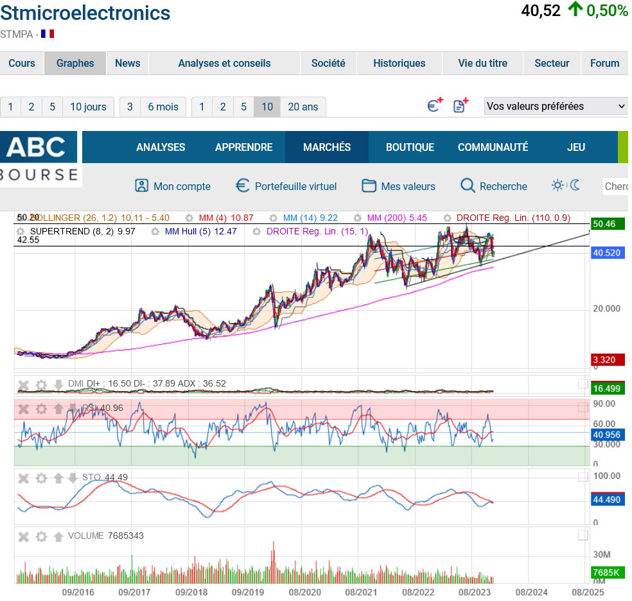Open the Vie du titre tab
The height and width of the screenshot is (601, 632).
(482, 63)
